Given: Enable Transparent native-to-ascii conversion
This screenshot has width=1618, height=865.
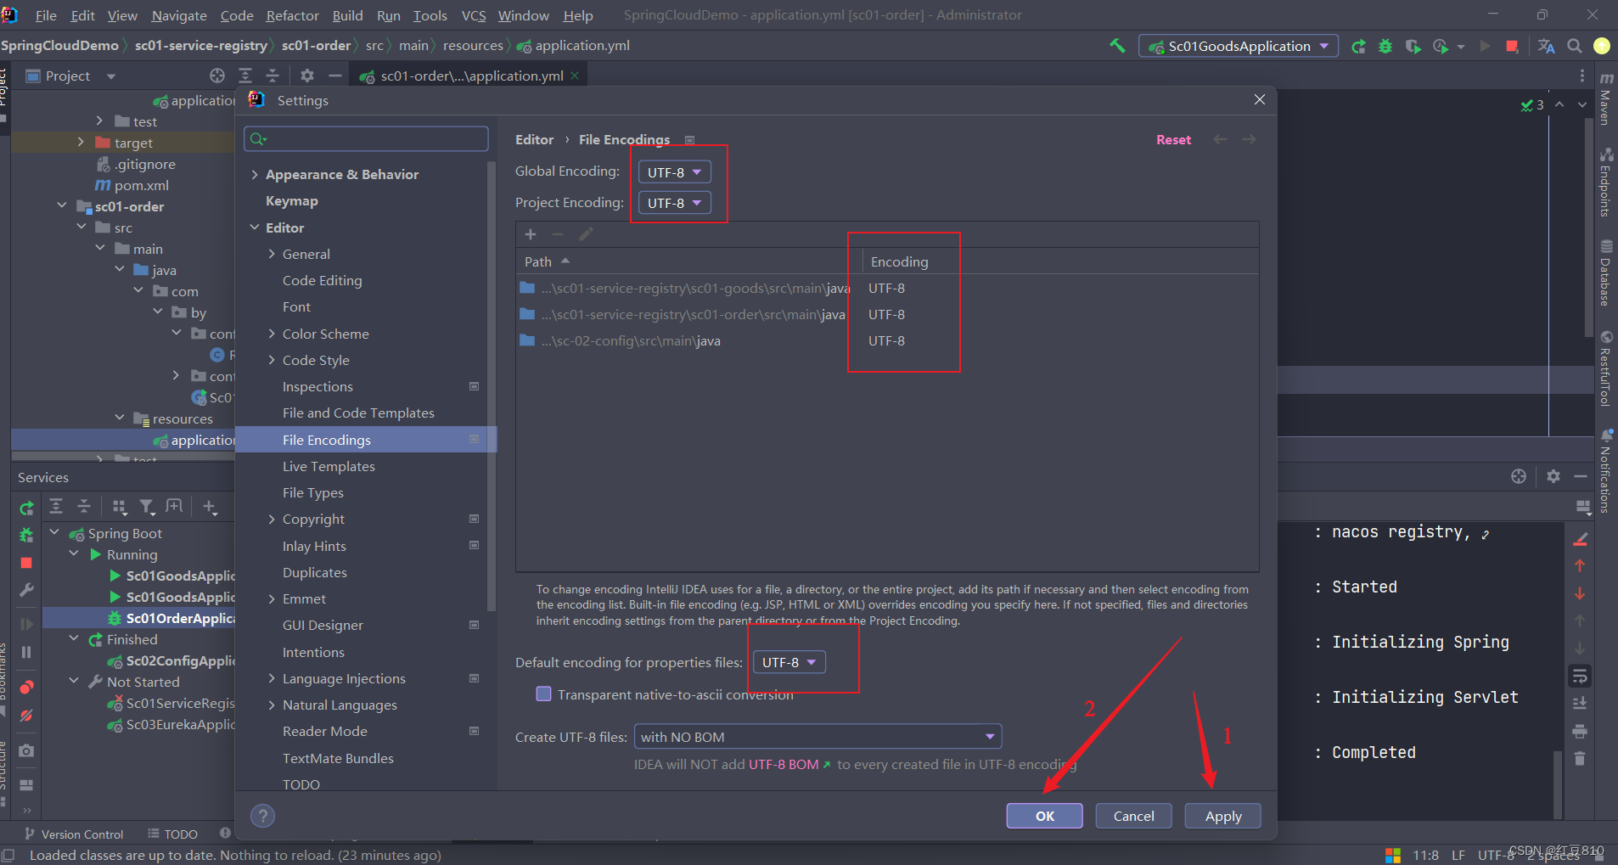Looking at the screenshot, I should (544, 694).
